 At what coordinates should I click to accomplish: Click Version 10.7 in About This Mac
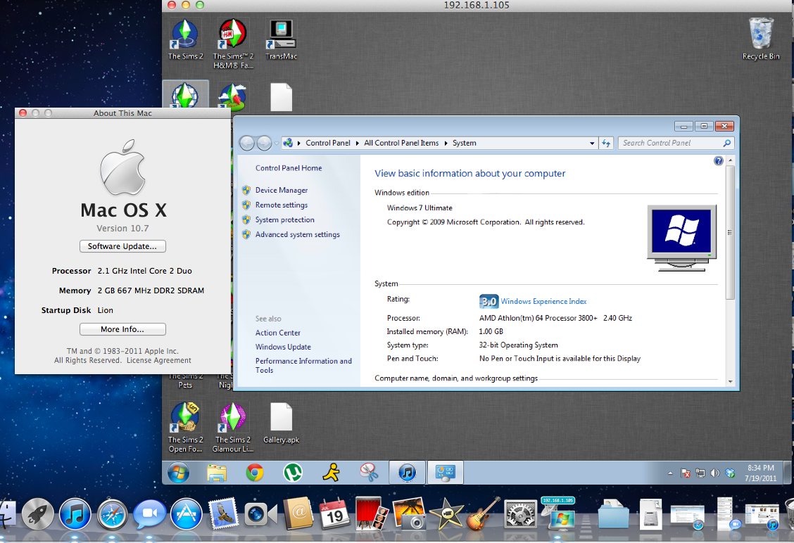(122, 228)
